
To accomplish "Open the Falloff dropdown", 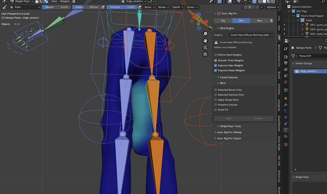I will pyautogui.click(x=178, y=7).
